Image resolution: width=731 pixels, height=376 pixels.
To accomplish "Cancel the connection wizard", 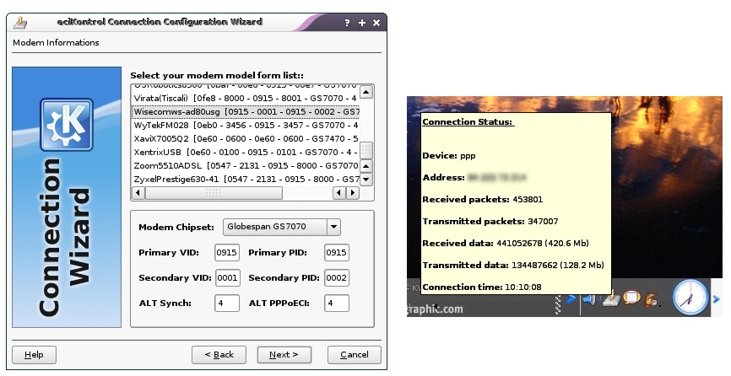I will pos(355,355).
